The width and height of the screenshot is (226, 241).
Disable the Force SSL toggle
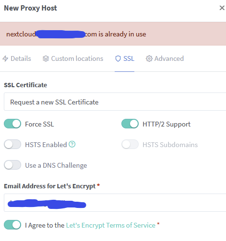coord(12,124)
